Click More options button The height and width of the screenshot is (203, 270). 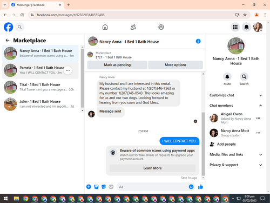[175, 65]
